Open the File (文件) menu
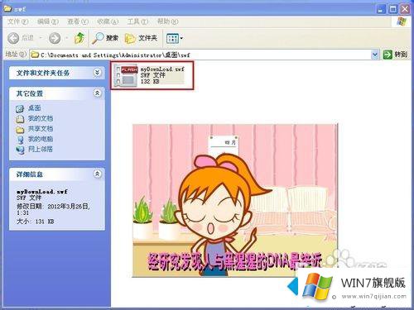This screenshot has width=414, height=310. 17,21
